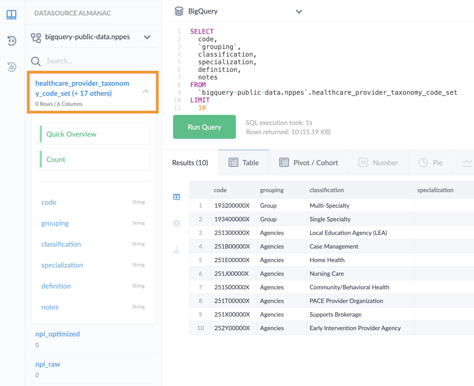Open the npi_optimized table
Screen dimensions: 474x386
58,334
